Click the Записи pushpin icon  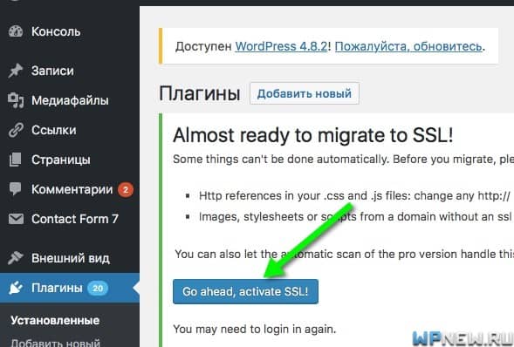(x=16, y=71)
